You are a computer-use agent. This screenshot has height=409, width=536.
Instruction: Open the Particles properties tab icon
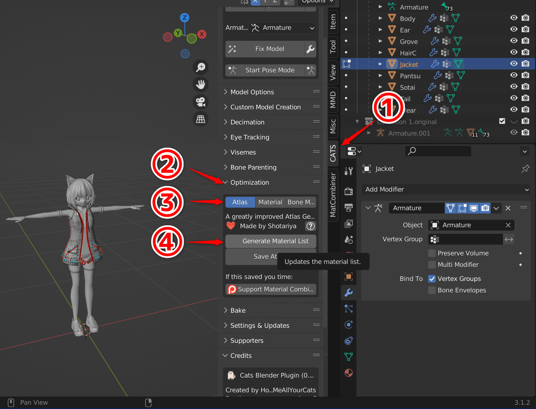click(349, 309)
